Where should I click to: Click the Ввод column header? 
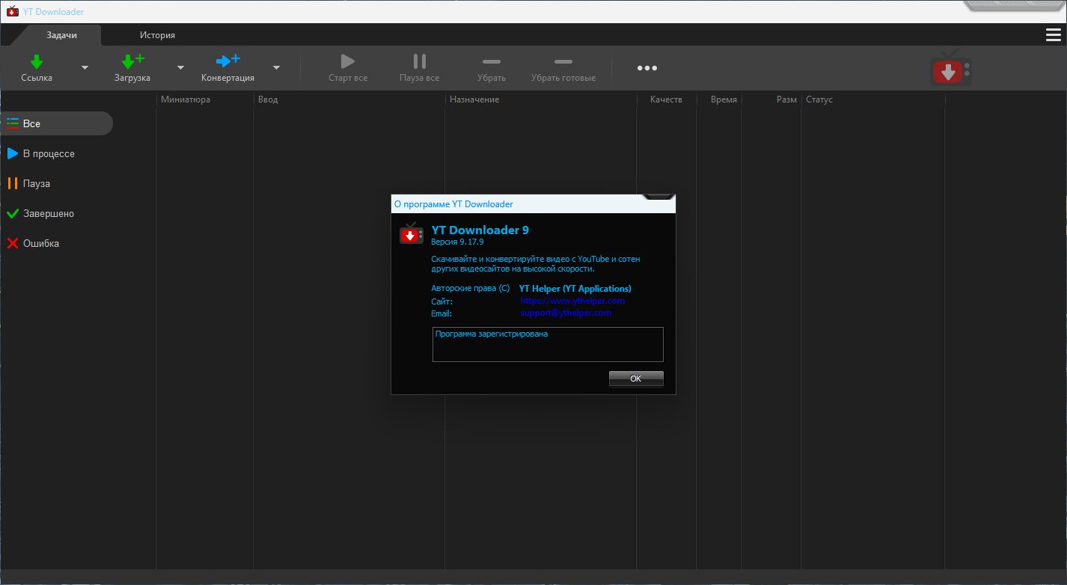[x=349, y=99]
